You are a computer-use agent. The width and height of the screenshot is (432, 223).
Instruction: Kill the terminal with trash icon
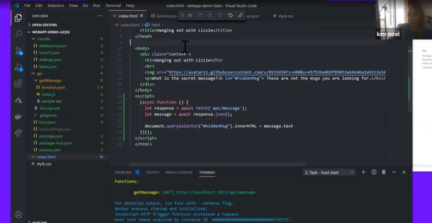[384, 172]
